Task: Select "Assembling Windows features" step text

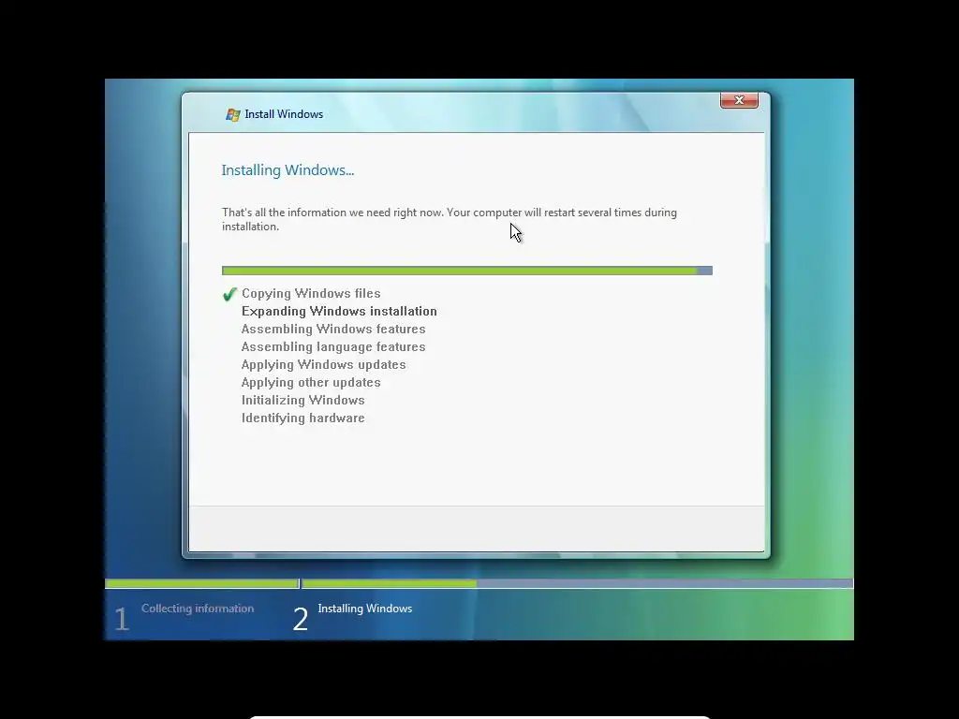Action: click(x=333, y=329)
